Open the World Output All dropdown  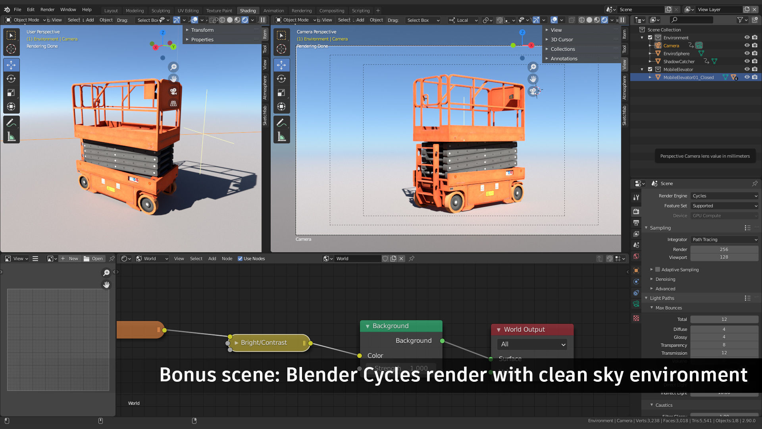tap(532, 344)
